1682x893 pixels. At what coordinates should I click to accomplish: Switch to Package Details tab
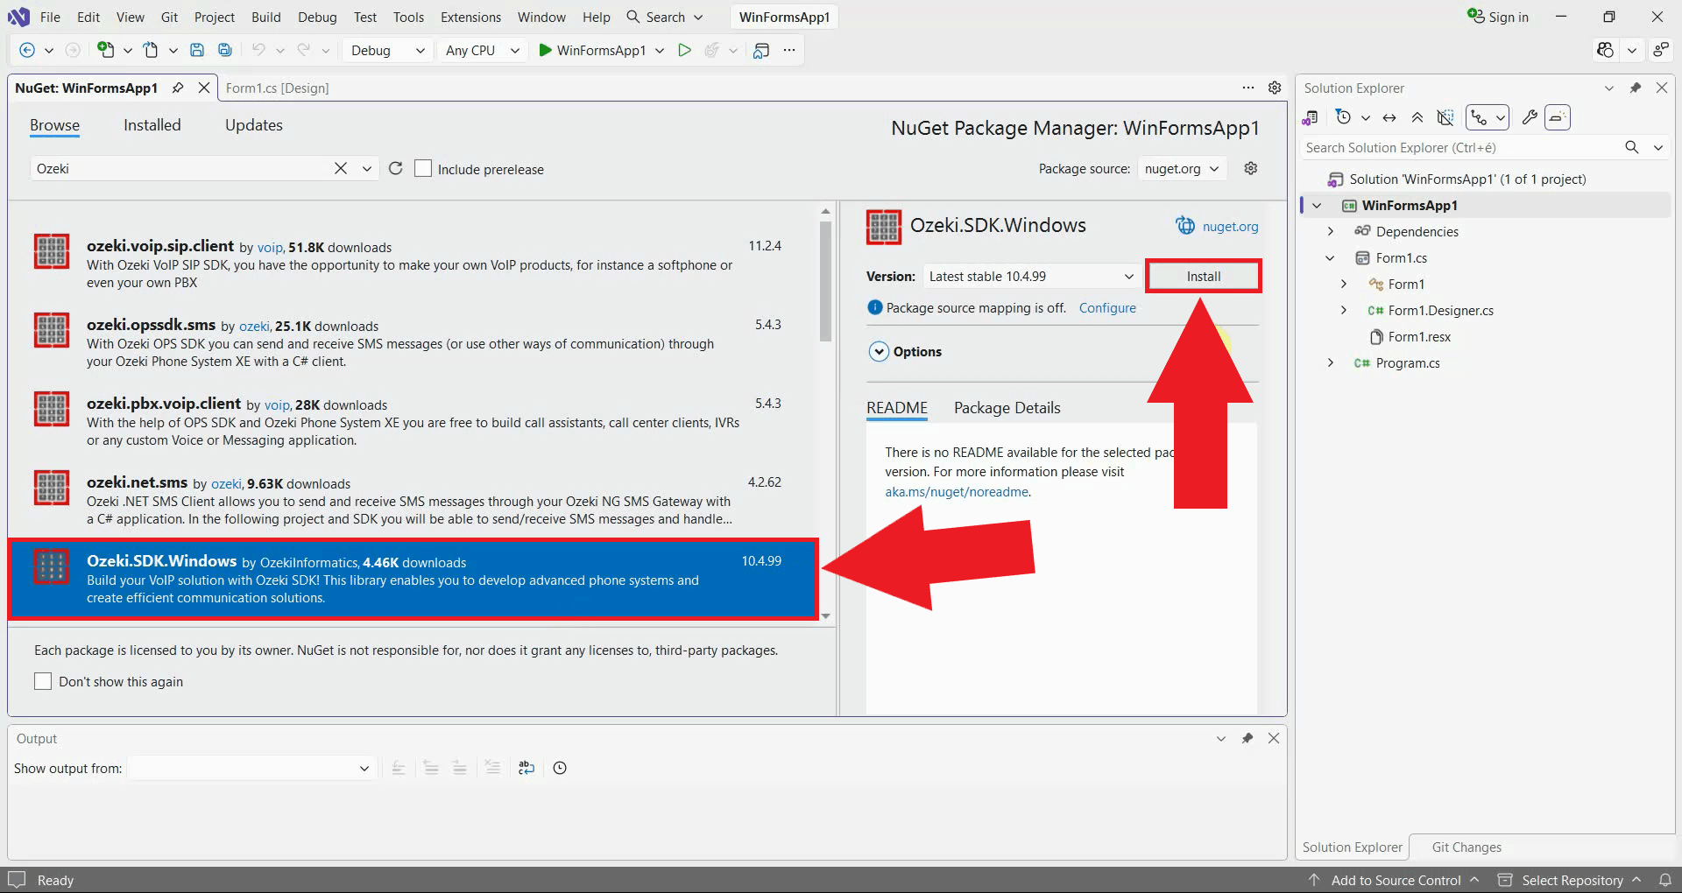[1007, 407]
